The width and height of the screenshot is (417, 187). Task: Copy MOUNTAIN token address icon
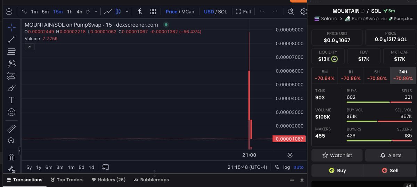[363, 11]
